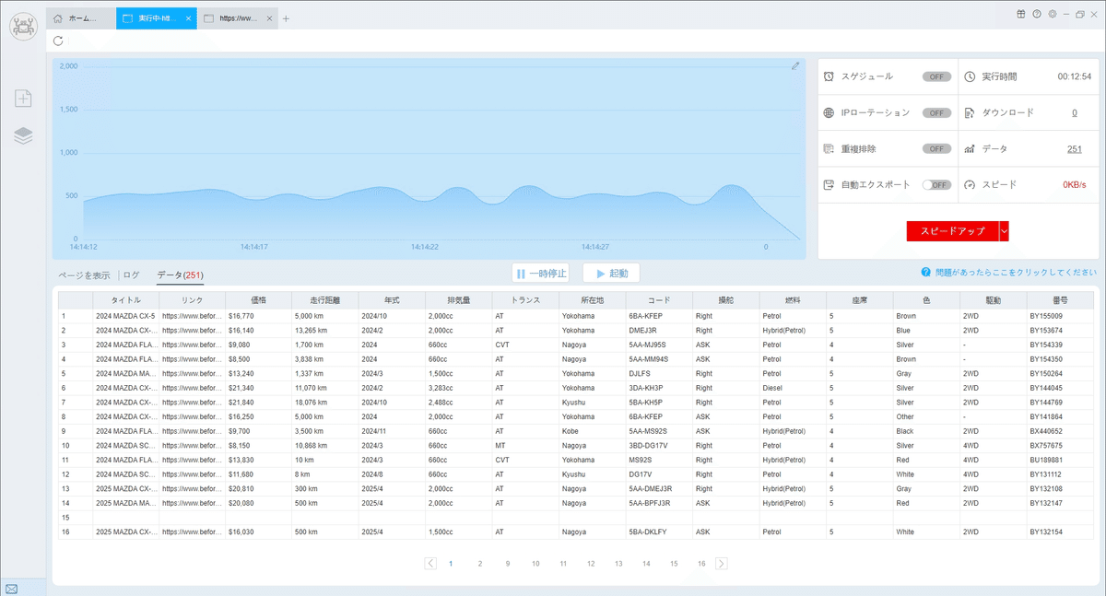Select the cell with mileage 13,265 km
This screenshot has height=596, width=1106.
[325, 330]
